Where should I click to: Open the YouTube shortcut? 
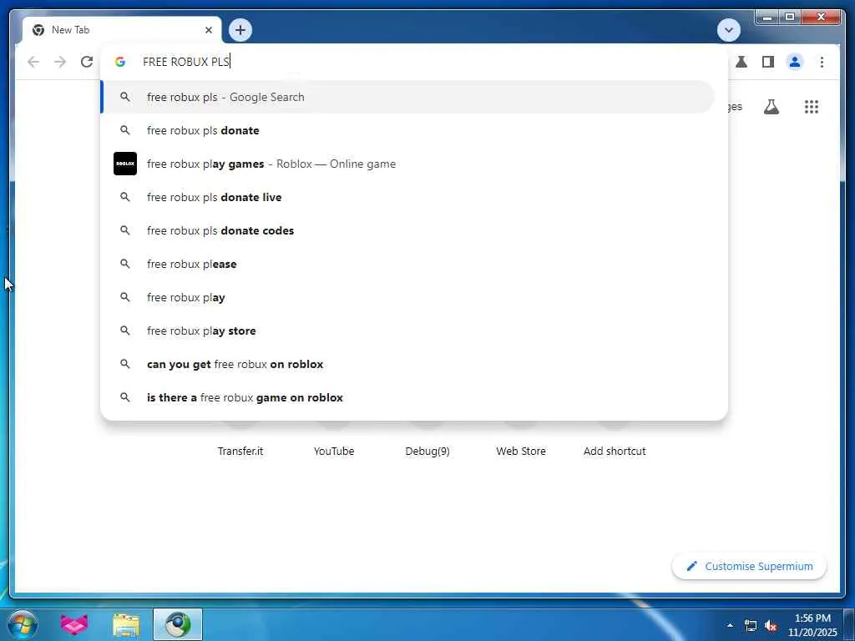click(x=334, y=451)
